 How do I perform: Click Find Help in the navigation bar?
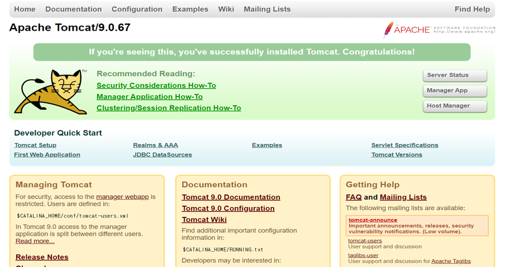point(472,9)
